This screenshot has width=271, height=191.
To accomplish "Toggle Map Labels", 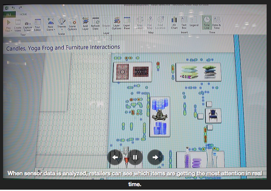I will click(140, 23).
